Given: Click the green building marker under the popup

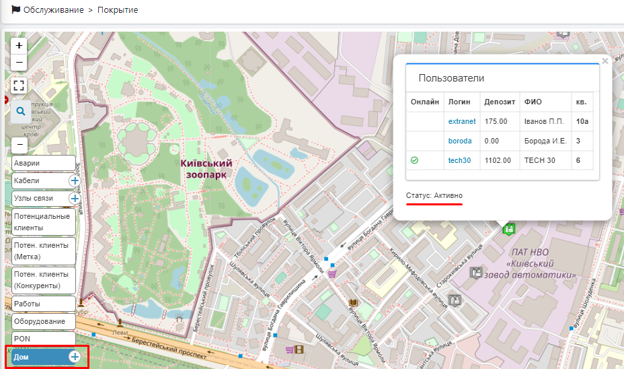Looking at the screenshot, I should 509,229.
